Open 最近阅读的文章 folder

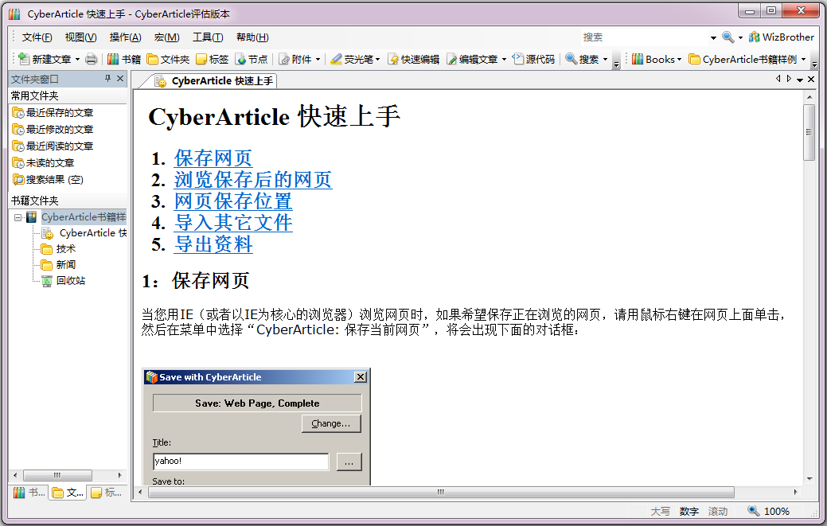pyautogui.click(x=53, y=146)
